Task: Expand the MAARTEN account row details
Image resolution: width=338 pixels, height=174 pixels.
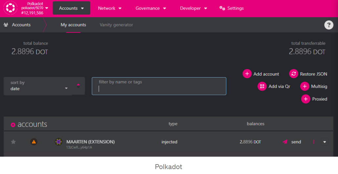Action: point(325,142)
